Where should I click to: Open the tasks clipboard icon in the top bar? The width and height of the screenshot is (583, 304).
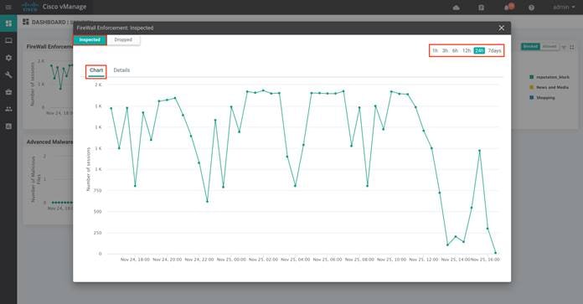coord(481,8)
